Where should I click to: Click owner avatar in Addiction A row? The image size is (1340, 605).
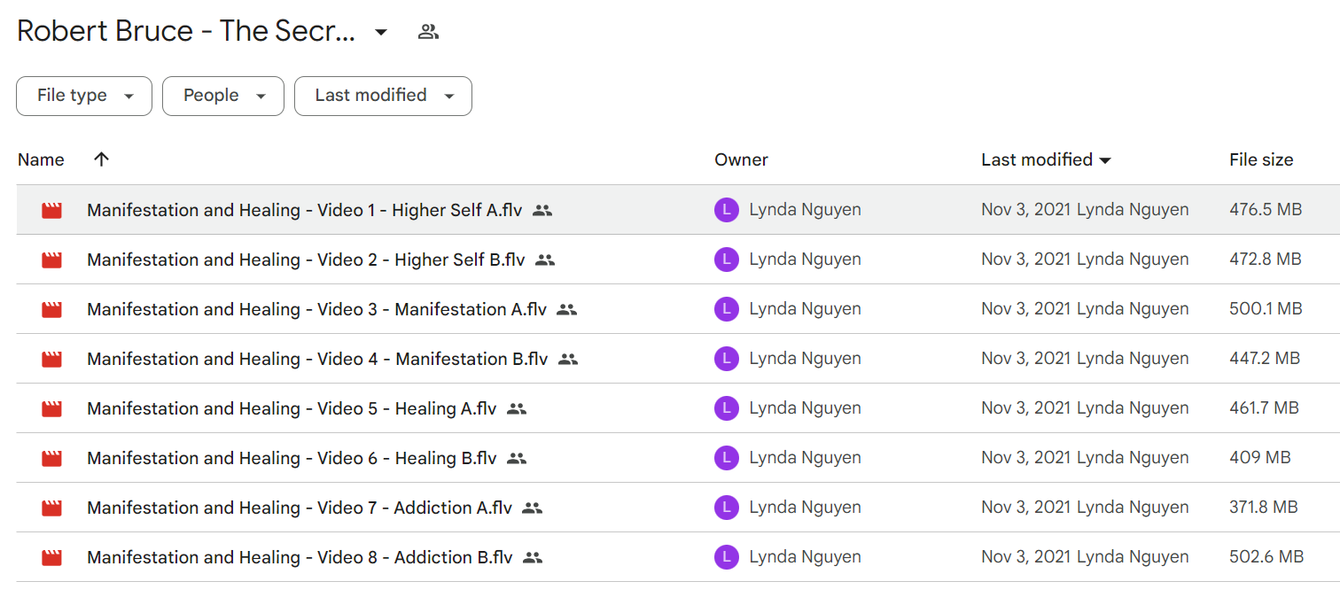pyautogui.click(x=727, y=508)
